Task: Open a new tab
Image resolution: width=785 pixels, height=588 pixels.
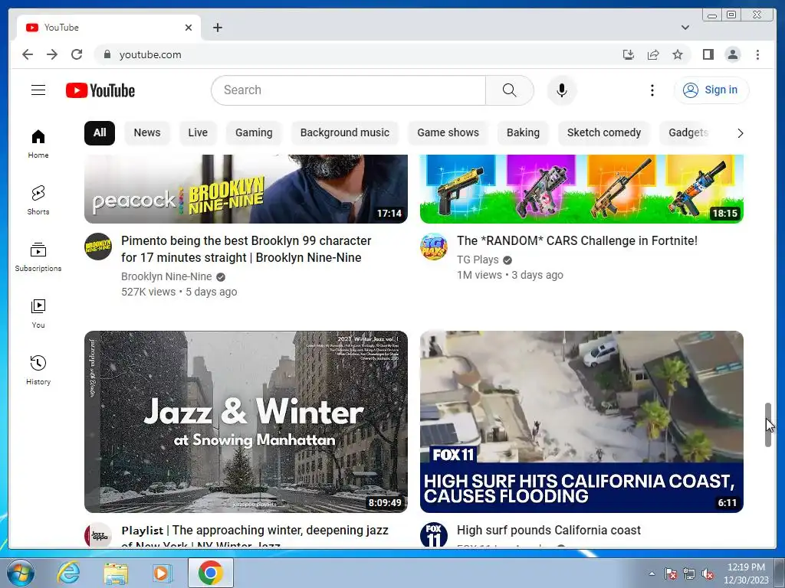Action: [x=217, y=28]
